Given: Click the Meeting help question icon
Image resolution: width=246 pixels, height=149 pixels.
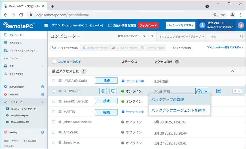Looking at the screenshot, I should point(42,132).
